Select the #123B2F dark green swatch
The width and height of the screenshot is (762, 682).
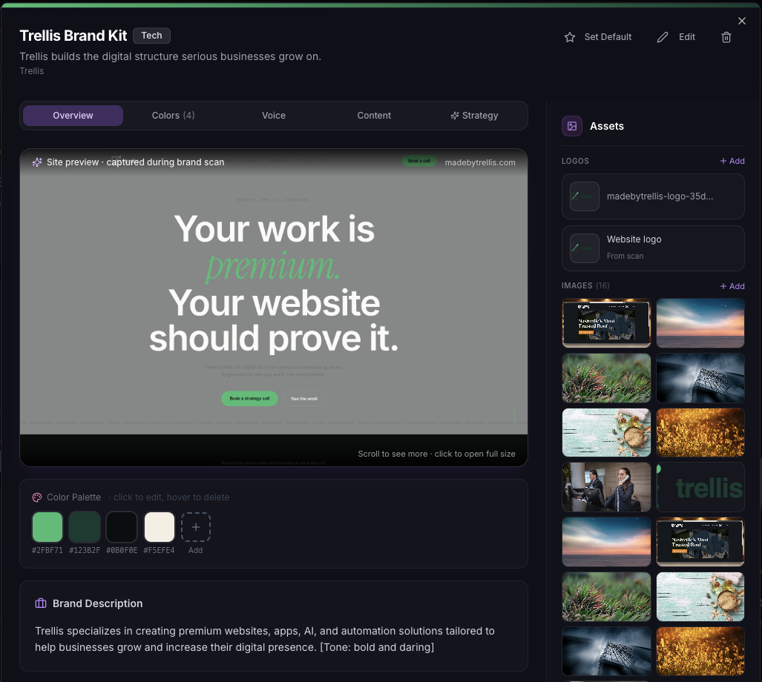(85, 526)
